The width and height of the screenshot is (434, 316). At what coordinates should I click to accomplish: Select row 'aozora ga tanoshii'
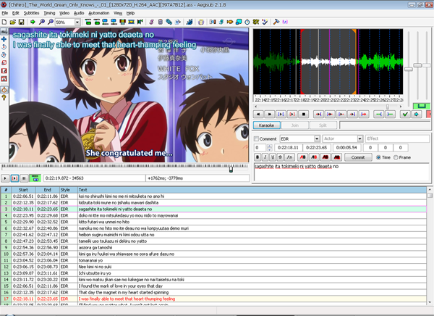coord(213,247)
